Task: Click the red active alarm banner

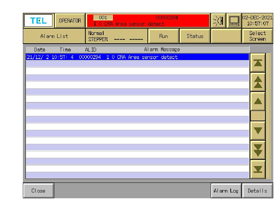Action: click(148, 21)
